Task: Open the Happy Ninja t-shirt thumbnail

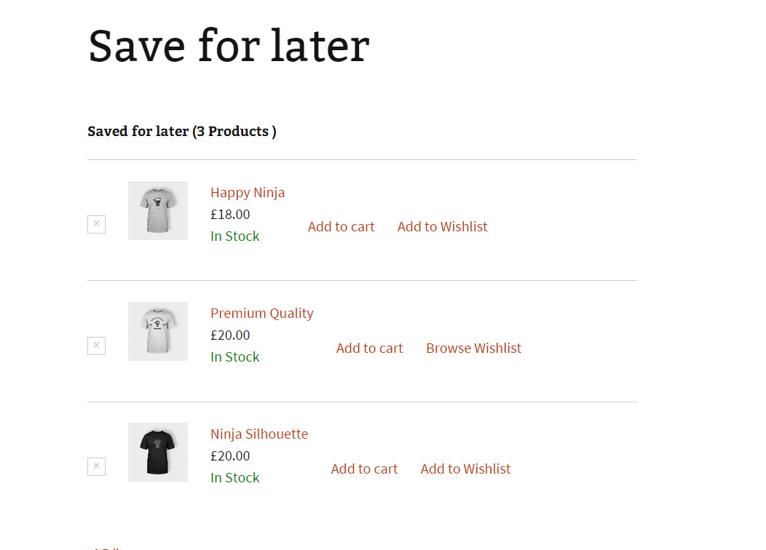Action: tap(158, 210)
